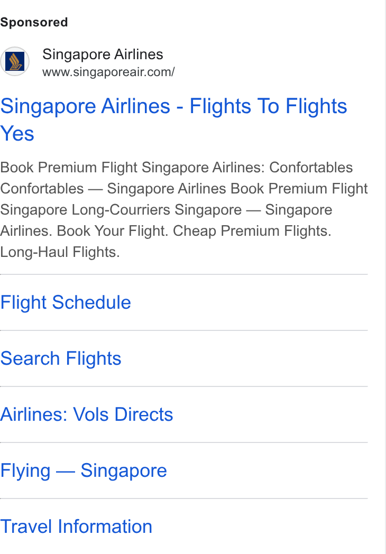Click Confortables at the start of description line two
Screen dimensions: 386x554
[42, 189]
